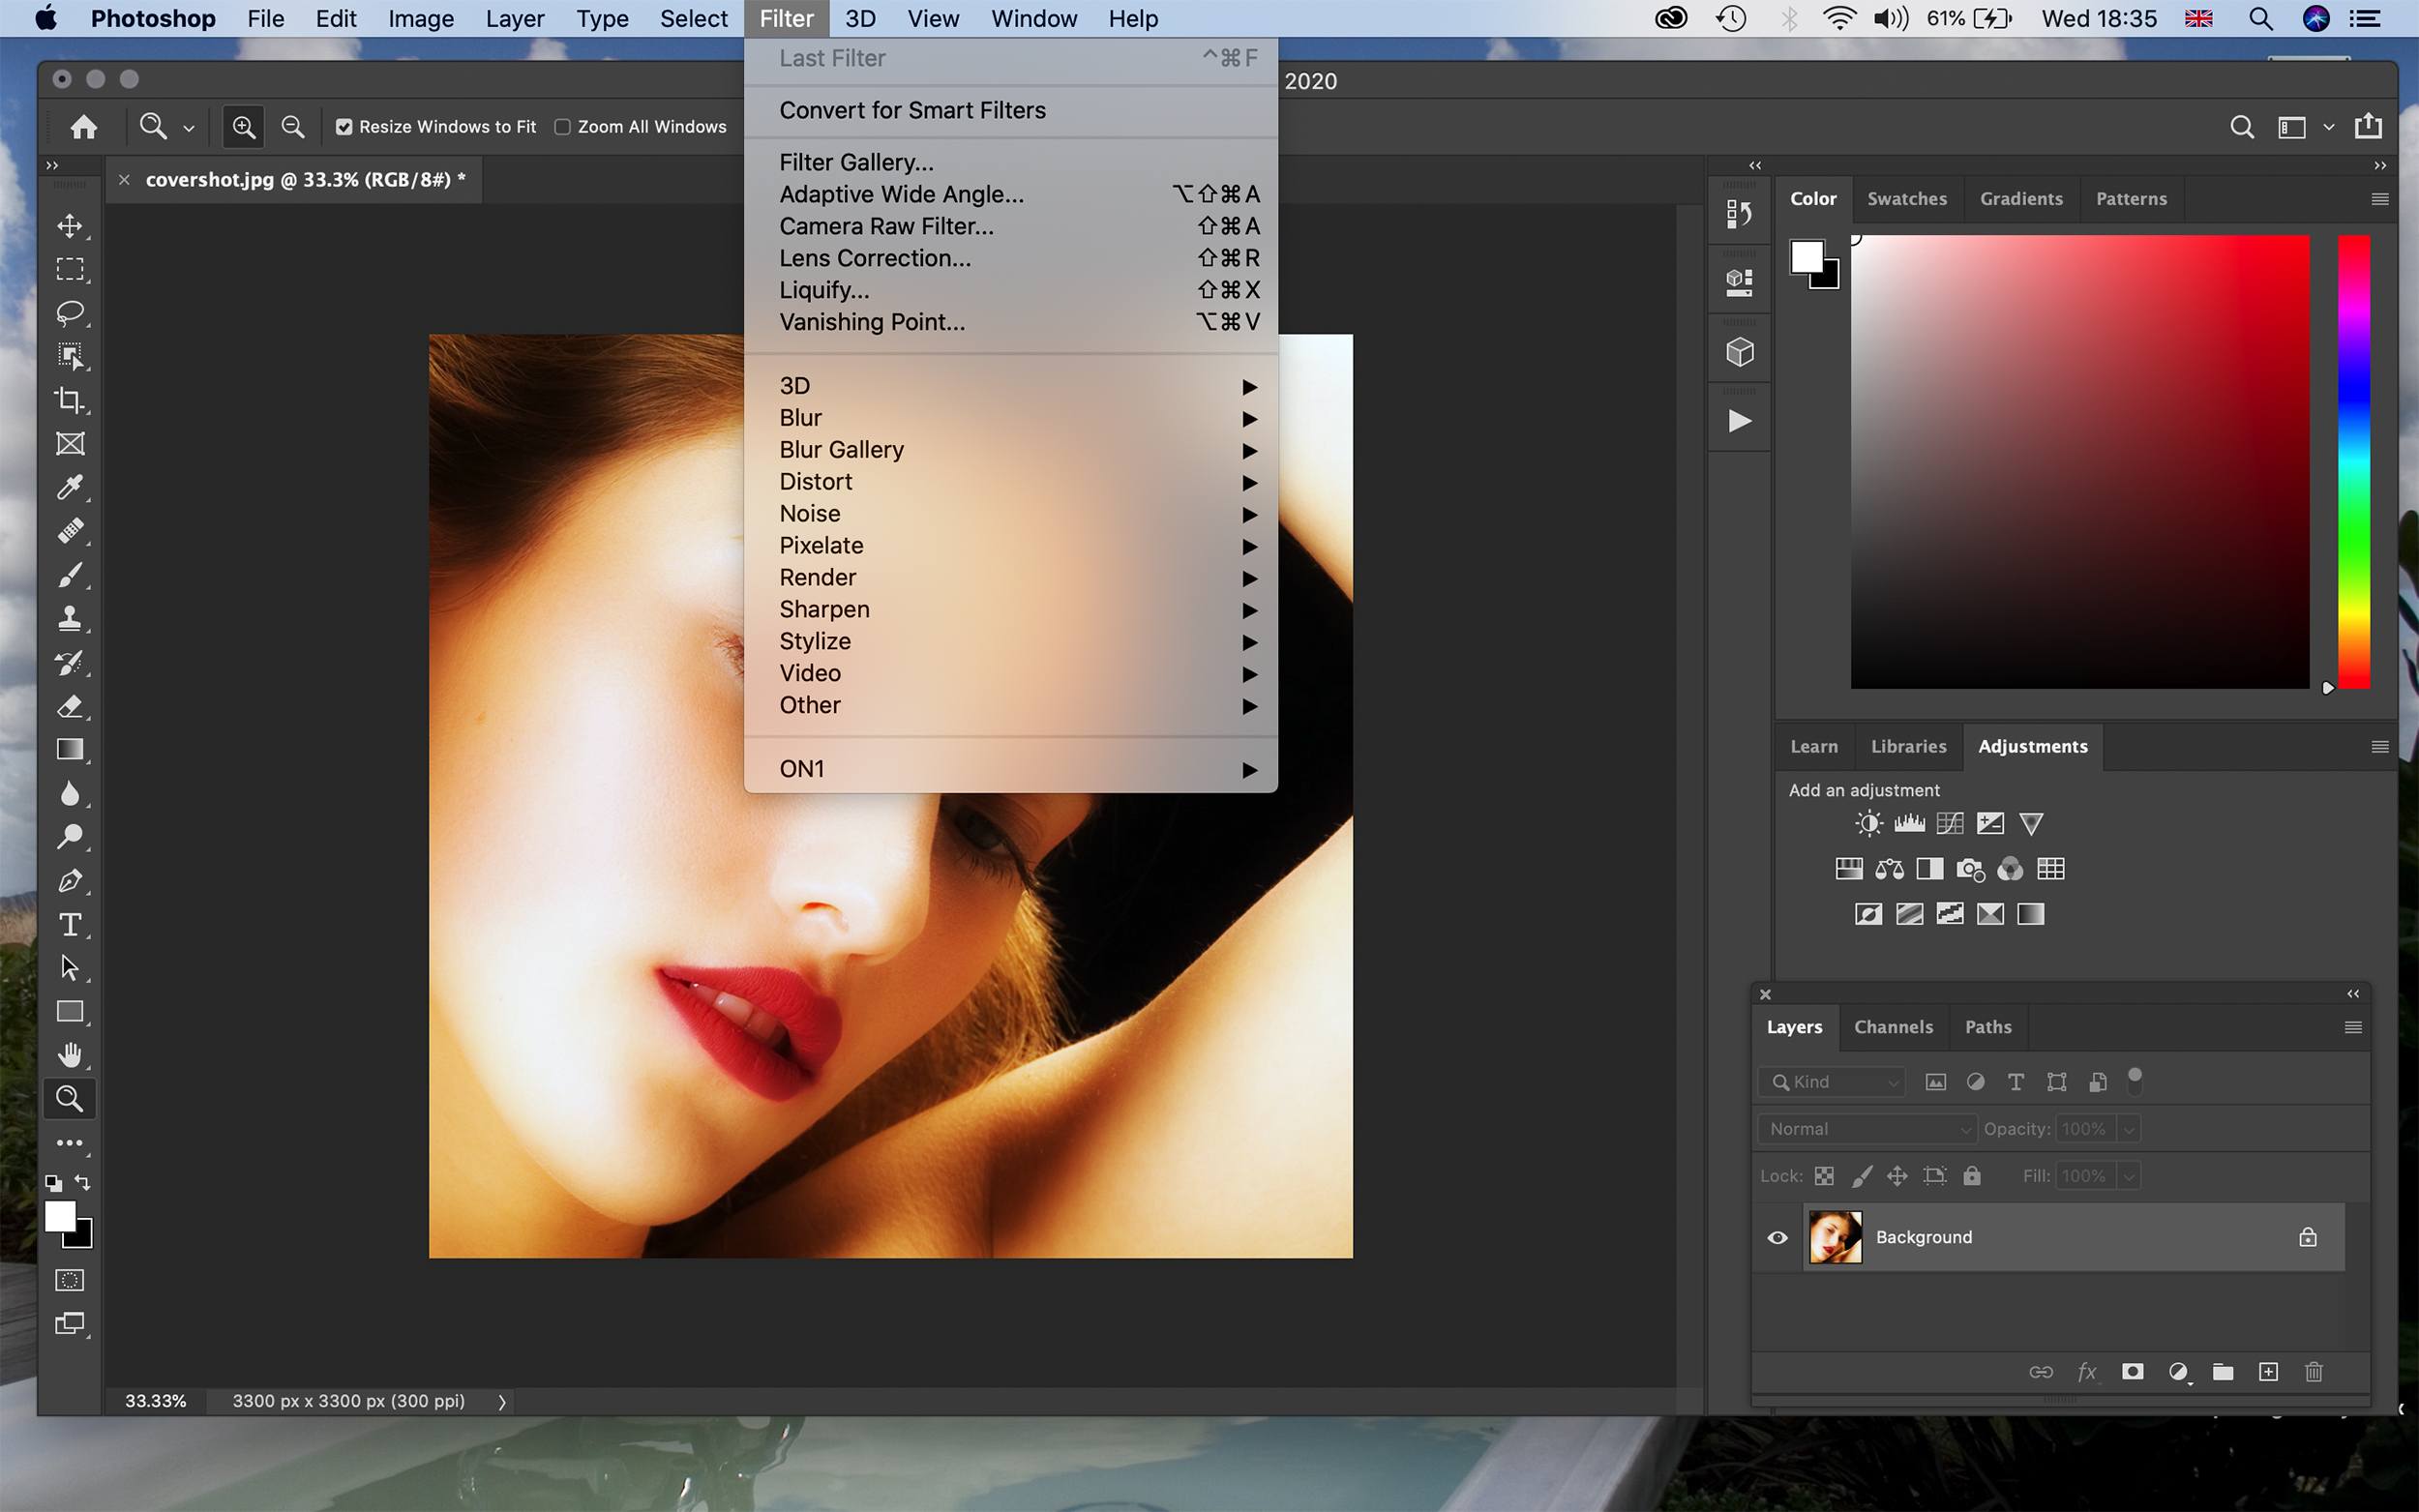This screenshot has height=1512, width=2419.
Task: Switch to the Channels tab
Action: pos(1892,1027)
